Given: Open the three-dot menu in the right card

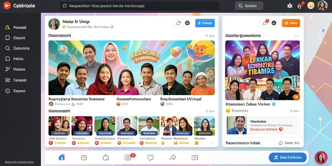Looking at the screenshot, I should [x=297, y=36].
